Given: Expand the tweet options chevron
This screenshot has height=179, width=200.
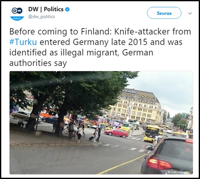Looking at the screenshot, I should coord(190,13).
